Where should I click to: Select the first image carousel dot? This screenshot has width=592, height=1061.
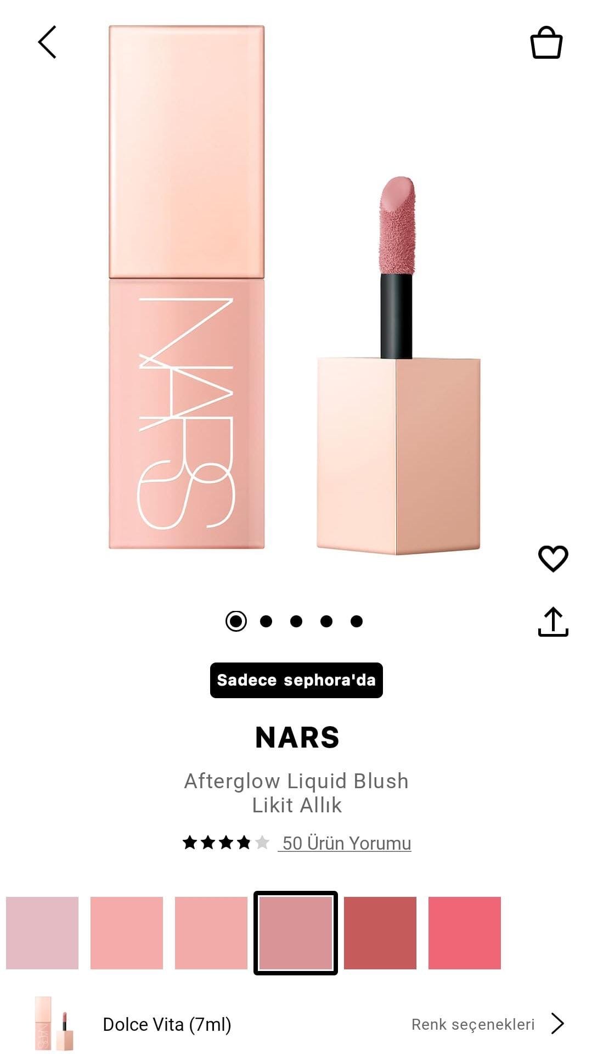[x=236, y=621]
